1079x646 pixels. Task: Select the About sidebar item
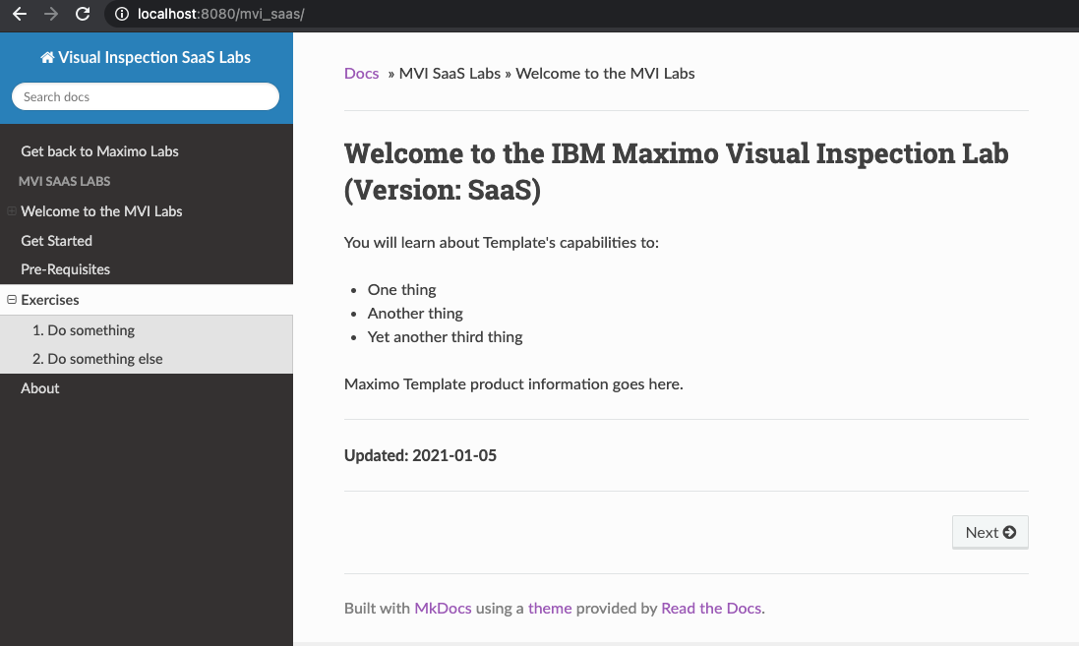point(39,387)
